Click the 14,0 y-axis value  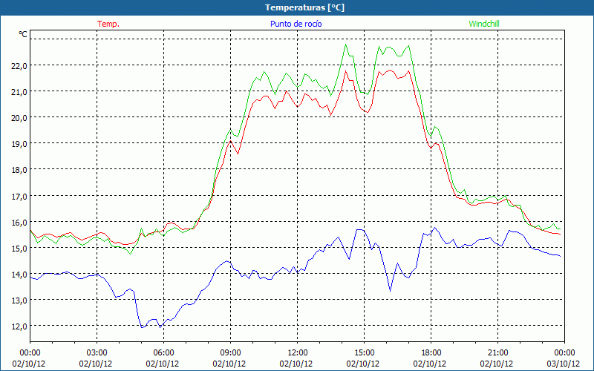[x=19, y=274]
